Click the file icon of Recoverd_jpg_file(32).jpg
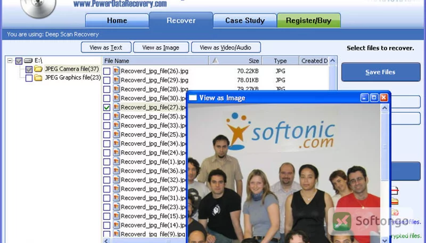Screen dimensions: 426x243 [116, 180]
